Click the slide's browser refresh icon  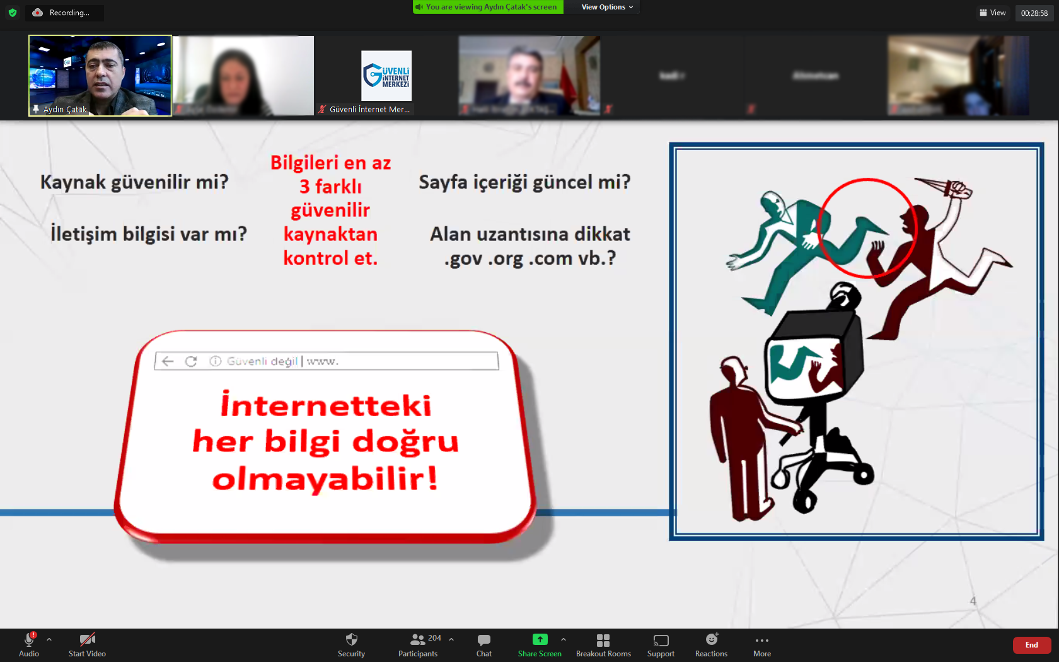pyautogui.click(x=191, y=361)
